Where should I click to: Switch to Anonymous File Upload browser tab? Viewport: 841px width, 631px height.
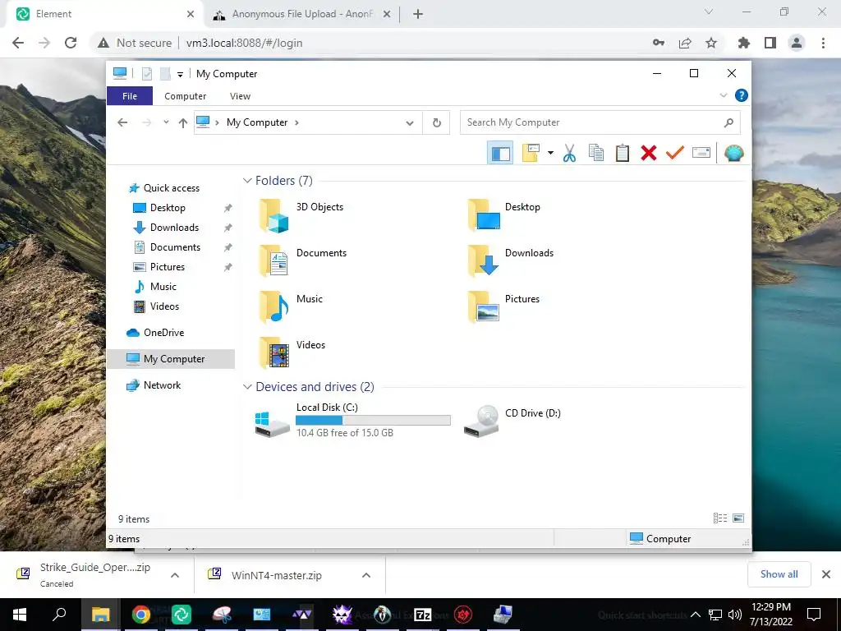pos(301,14)
